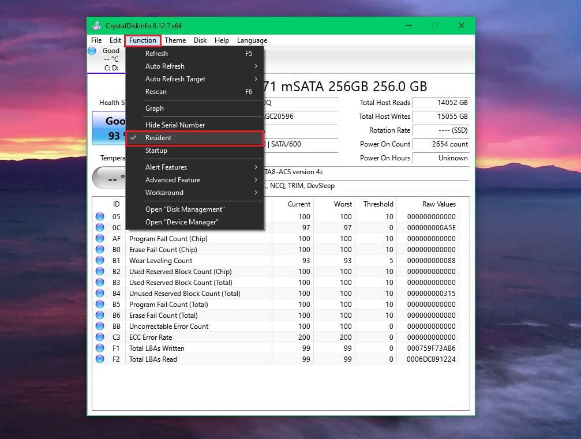Click the CrystalDiskInfo app icon in title bar
Viewport: 581px width, 439px height.
click(x=96, y=25)
